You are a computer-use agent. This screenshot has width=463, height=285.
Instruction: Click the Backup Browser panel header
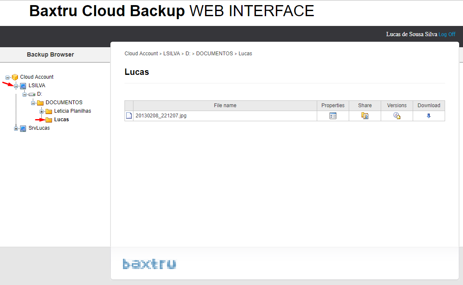pos(50,54)
